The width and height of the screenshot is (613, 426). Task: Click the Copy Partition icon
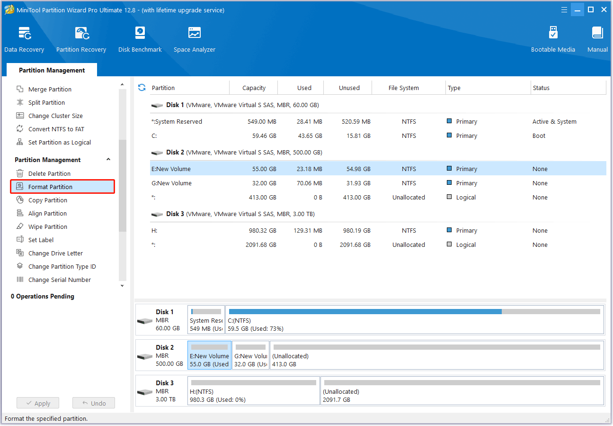(x=20, y=200)
